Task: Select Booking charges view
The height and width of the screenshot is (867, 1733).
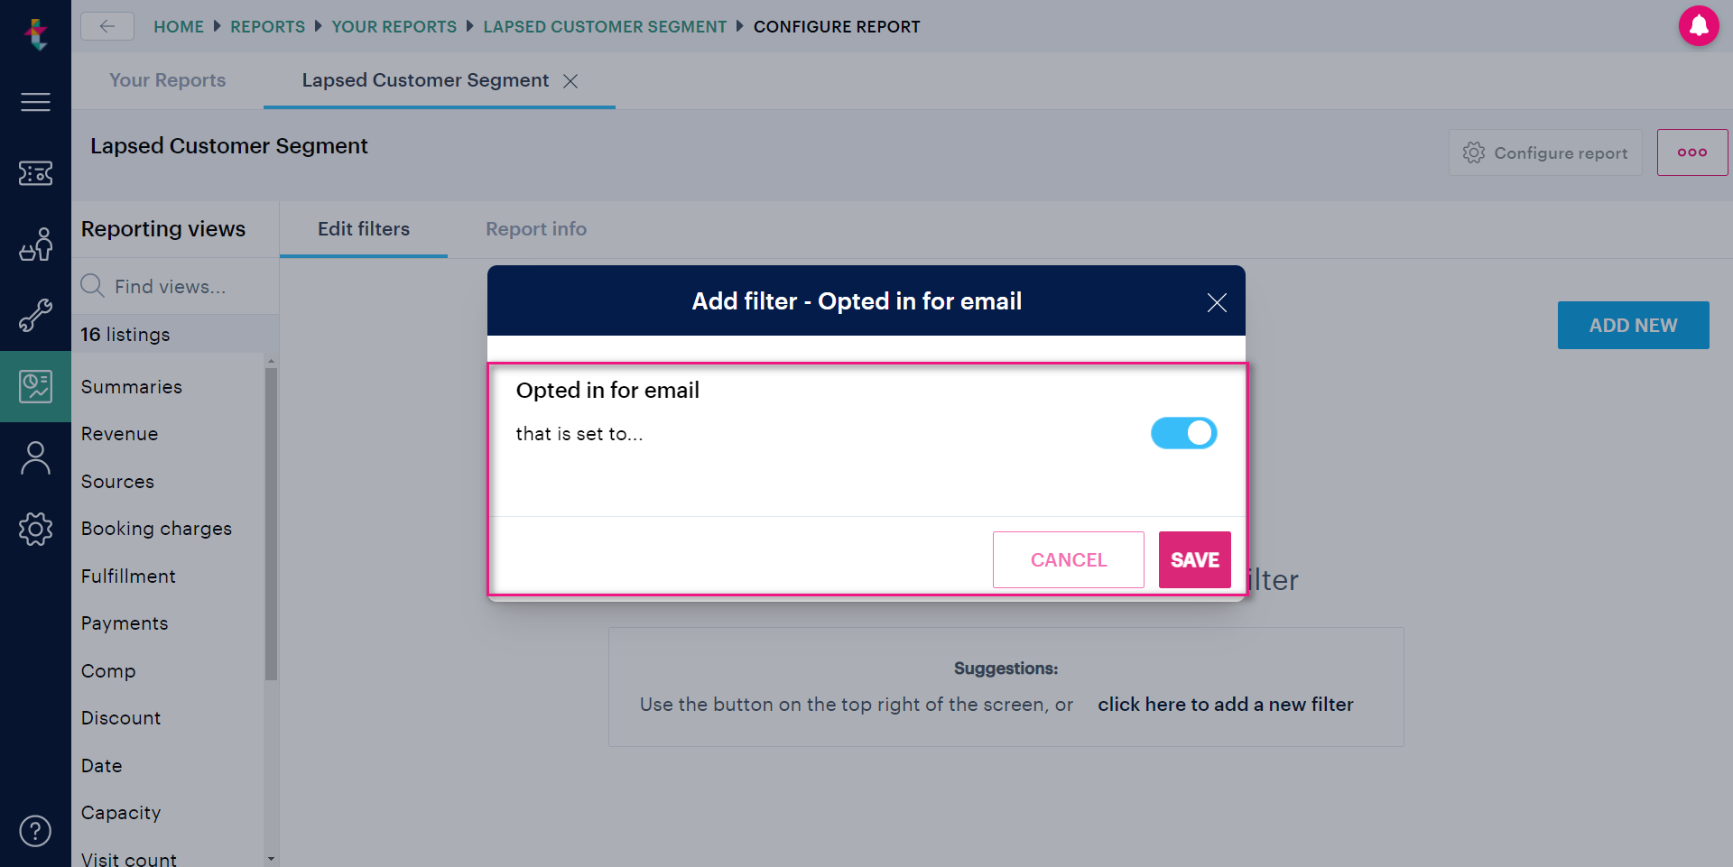Action: pos(157,529)
